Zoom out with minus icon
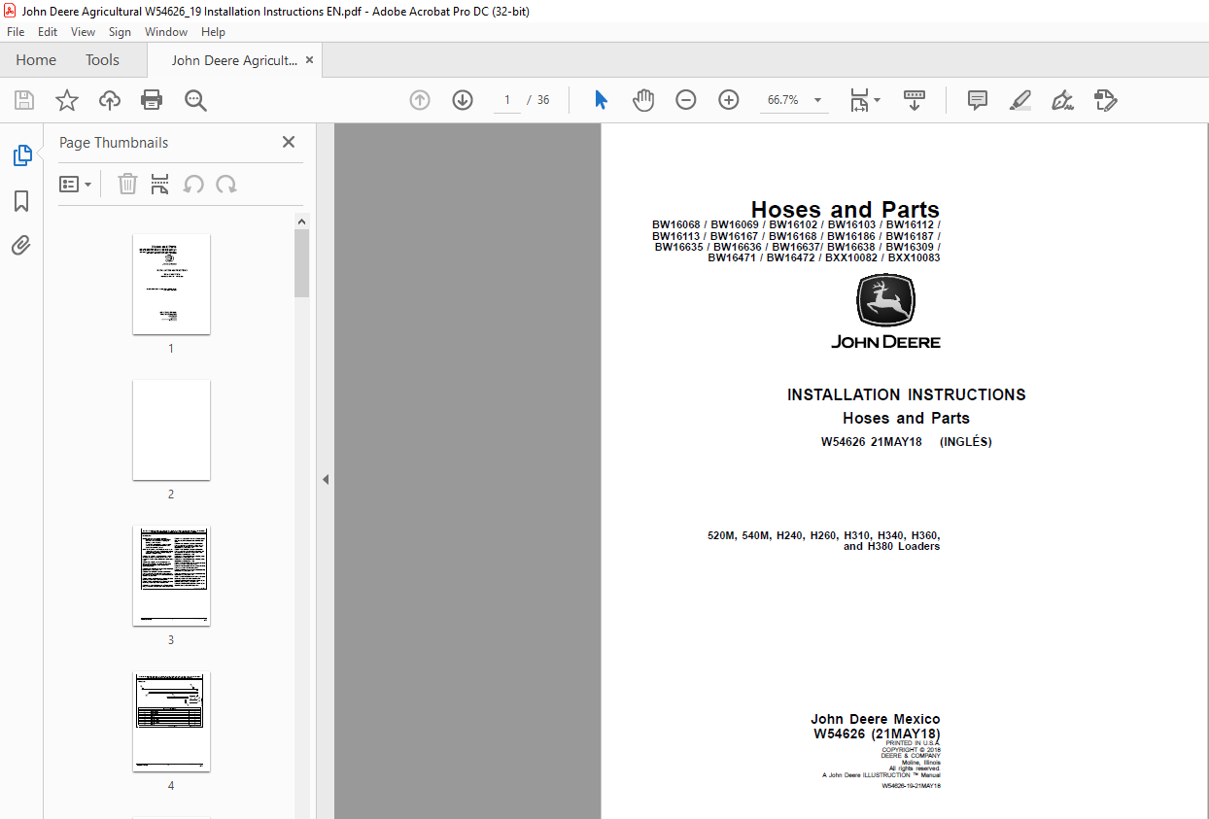 [x=686, y=100]
